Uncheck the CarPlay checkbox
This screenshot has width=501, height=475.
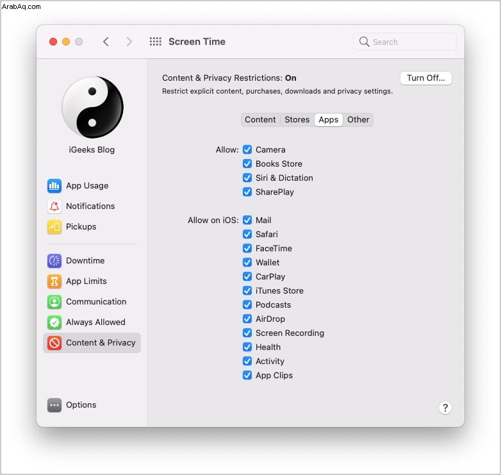tap(247, 276)
